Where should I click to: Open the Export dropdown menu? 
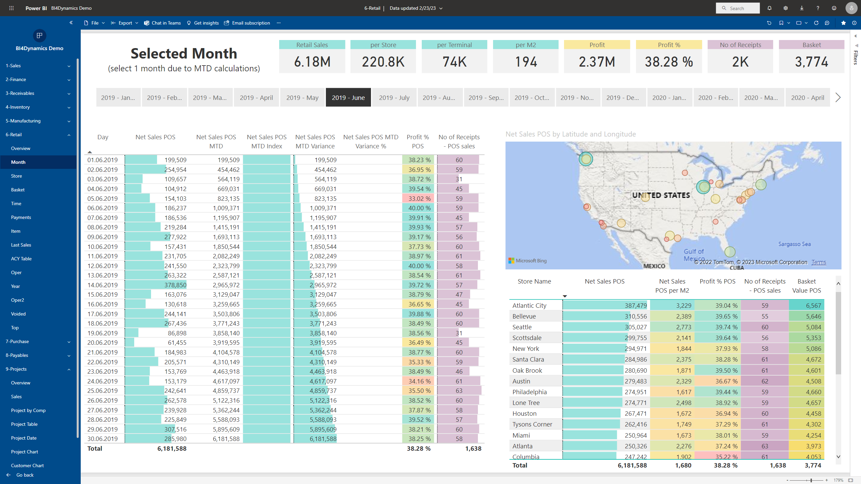(x=124, y=23)
